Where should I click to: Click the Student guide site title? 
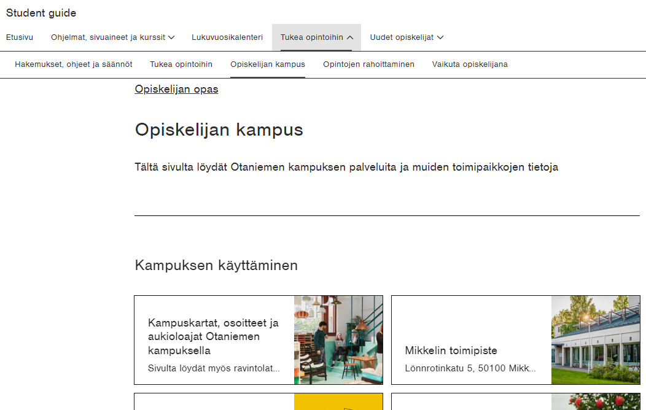[41, 13]
